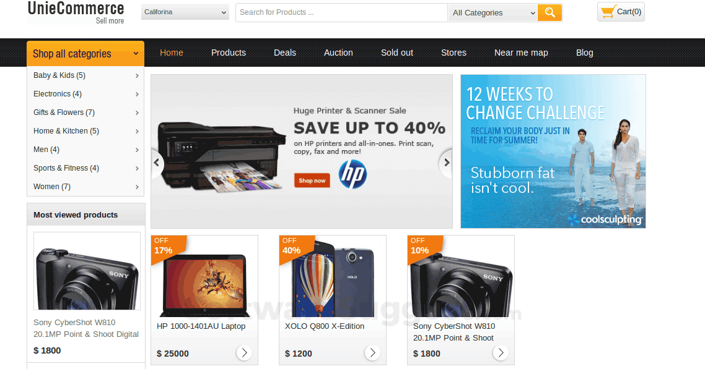Click arrow button on HP Laptop card
Viewport: 705px width, 369px height.
244,353
